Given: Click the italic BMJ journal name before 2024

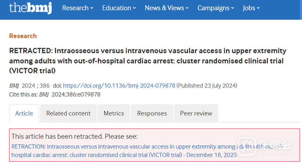Looking at the screenshot, I should [14, 86].
